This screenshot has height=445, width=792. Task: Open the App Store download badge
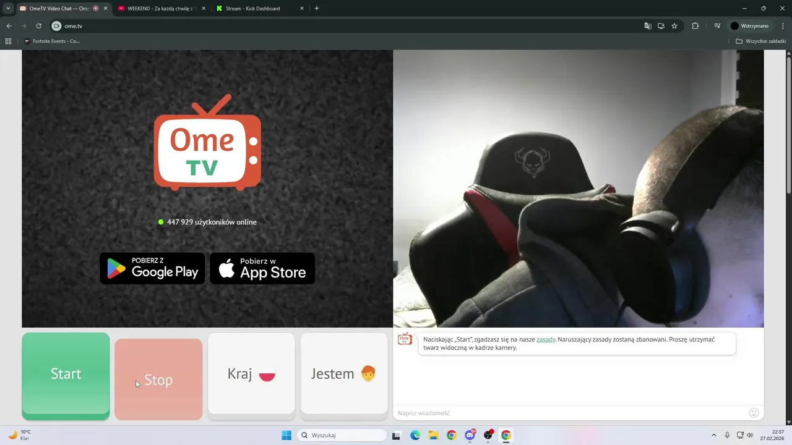(x=262, y=268)
